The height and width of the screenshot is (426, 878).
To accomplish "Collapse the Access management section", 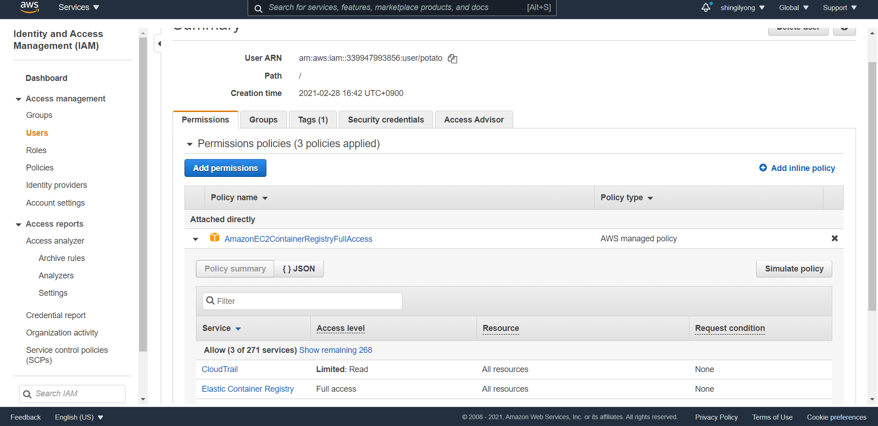I will tap(18, 99).
